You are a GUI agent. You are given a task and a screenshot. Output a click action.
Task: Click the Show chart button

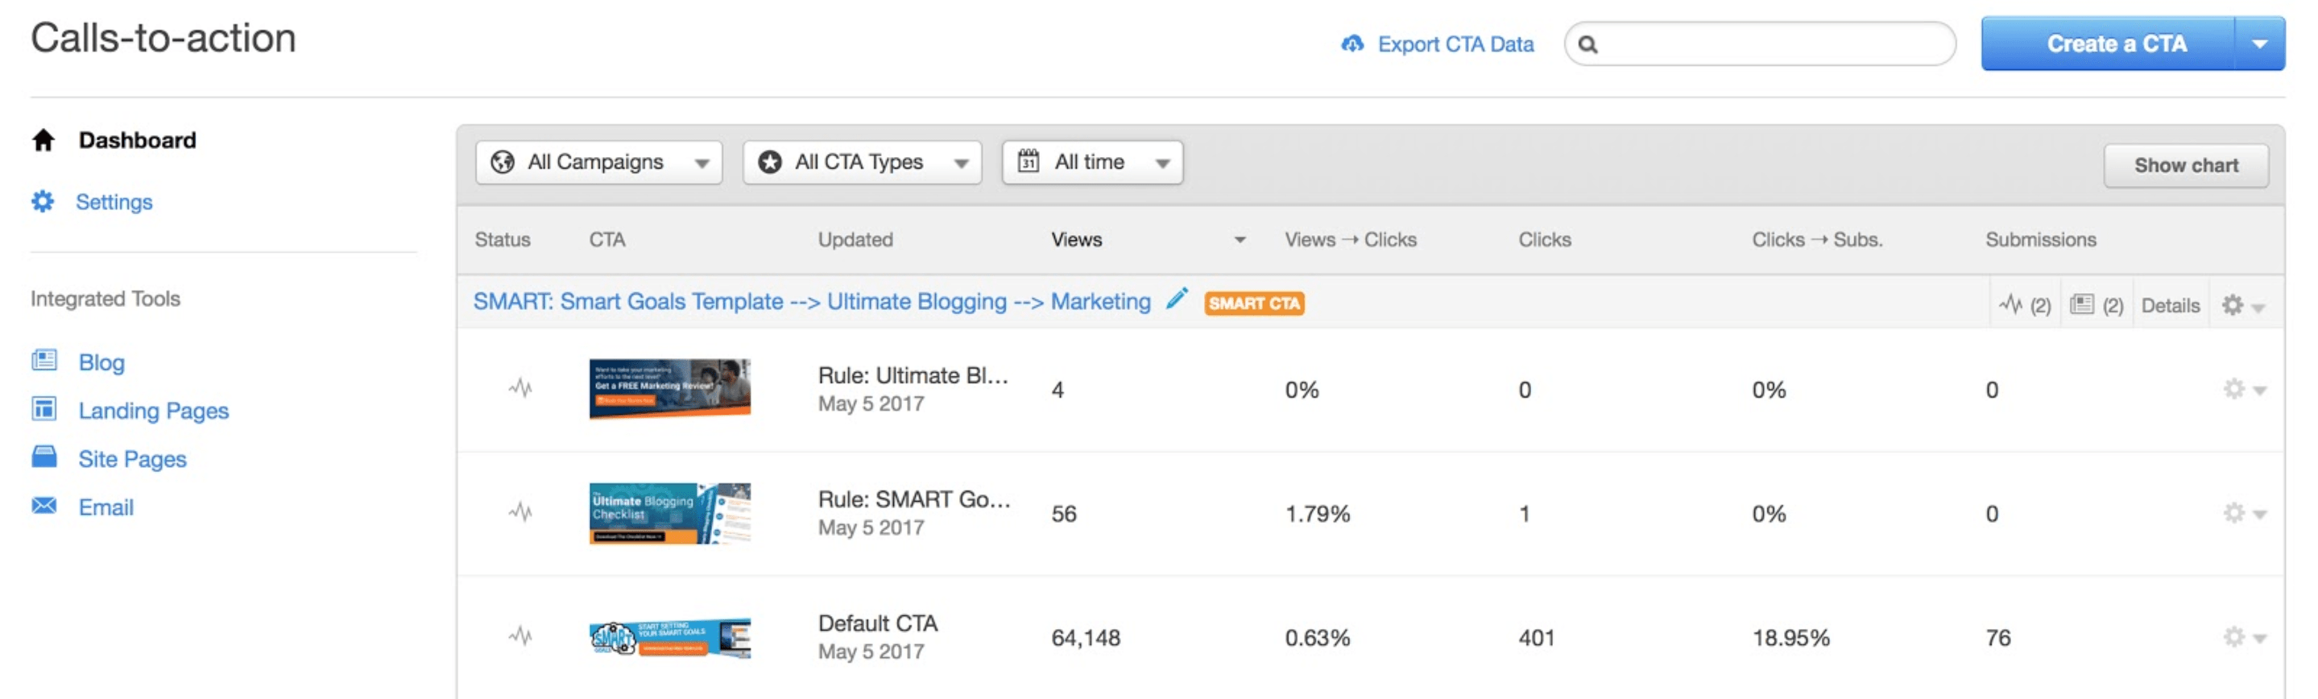[x=2186, y=166]
